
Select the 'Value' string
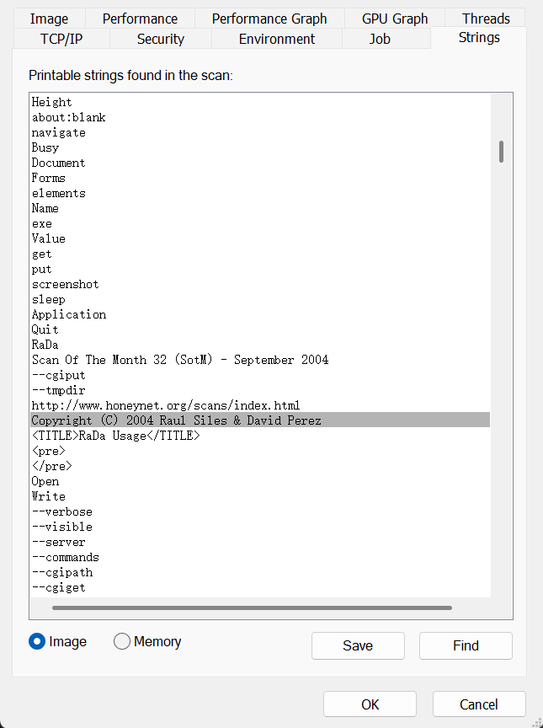(x=260, y=238)
